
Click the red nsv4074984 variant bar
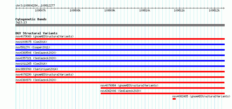click(163, 88)
